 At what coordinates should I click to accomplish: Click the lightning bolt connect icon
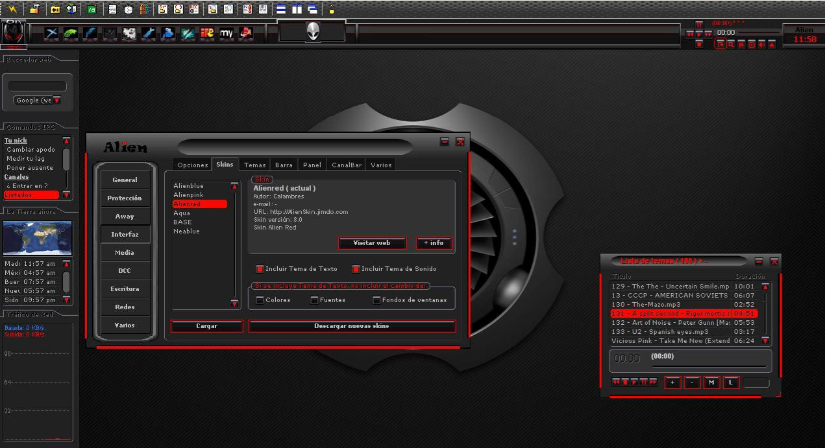click(x=12, y=10)
